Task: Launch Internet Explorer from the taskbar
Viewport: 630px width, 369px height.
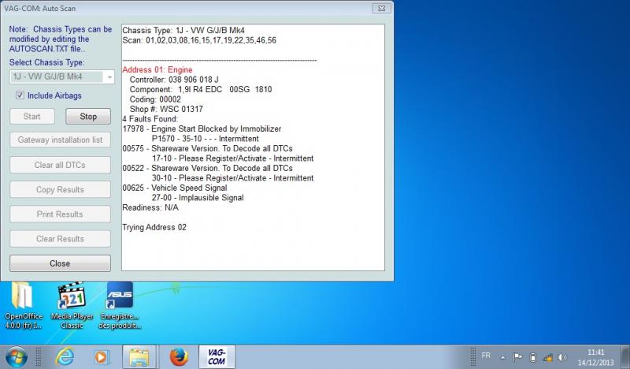Action: coord(65,357)
